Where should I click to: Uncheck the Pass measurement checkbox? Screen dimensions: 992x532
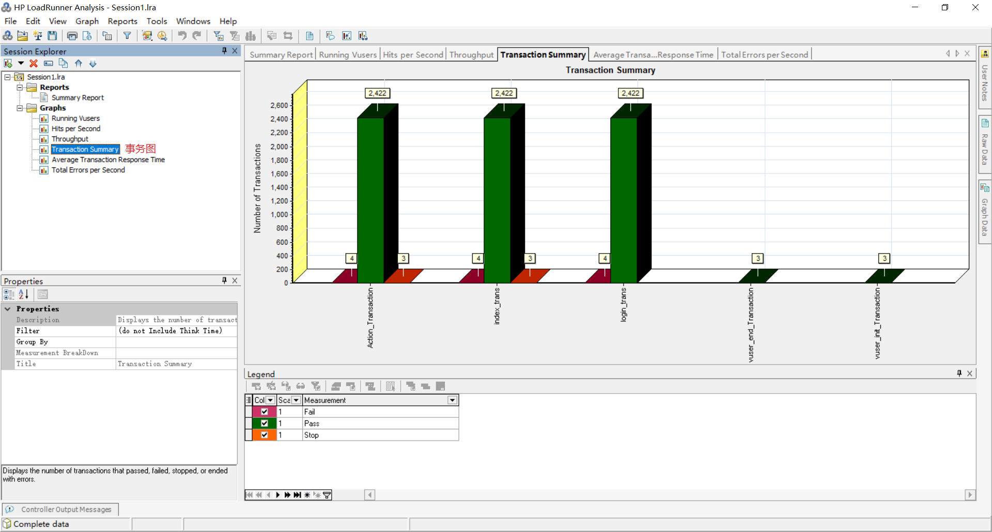[x=265, y=423]
